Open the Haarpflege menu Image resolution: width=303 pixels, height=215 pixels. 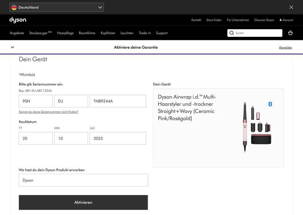pyautogui.click(x=65, y=33)
